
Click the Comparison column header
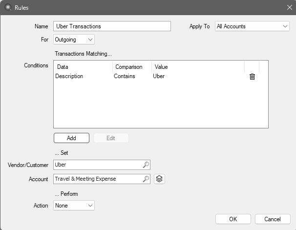click(x=131, y=67)
